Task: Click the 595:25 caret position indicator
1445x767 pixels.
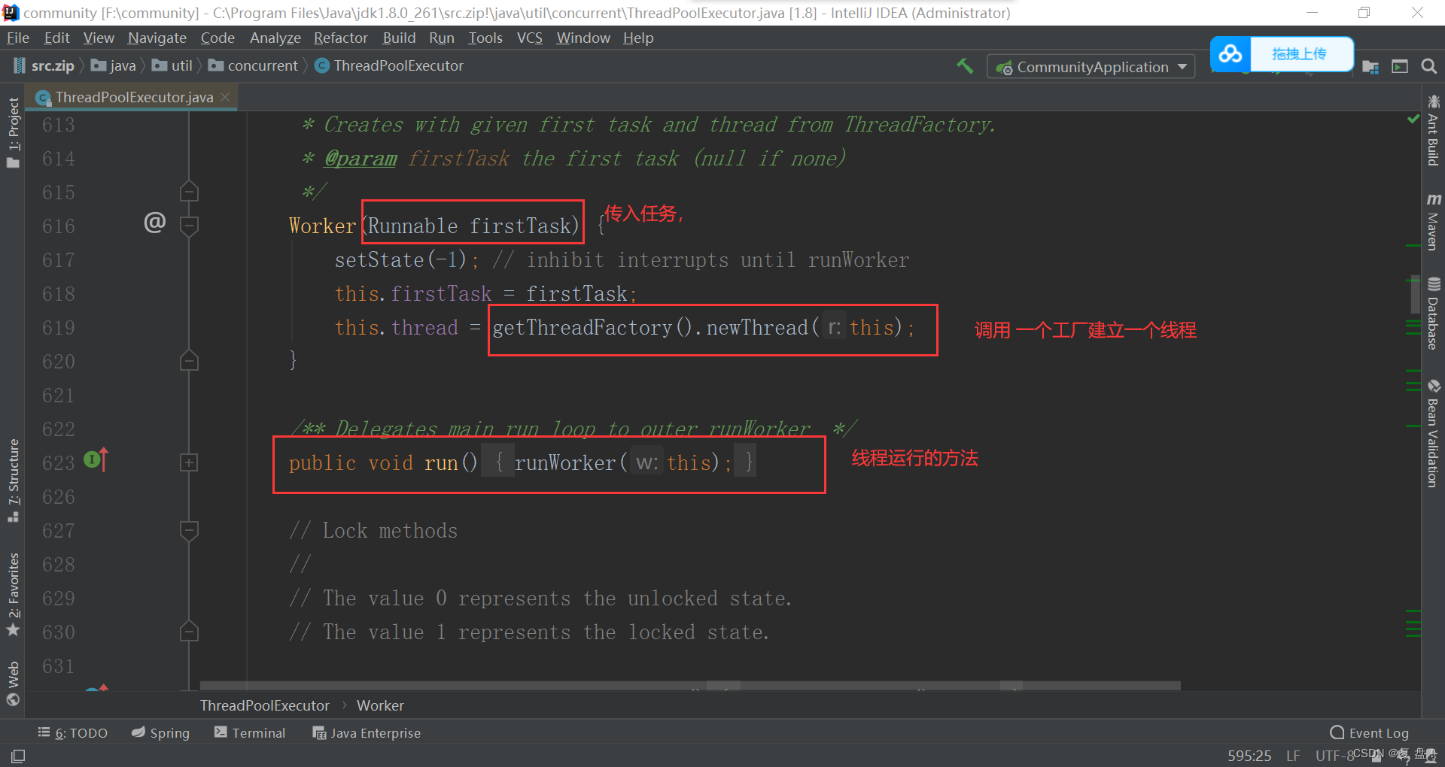Action: tap(1249, 756)
